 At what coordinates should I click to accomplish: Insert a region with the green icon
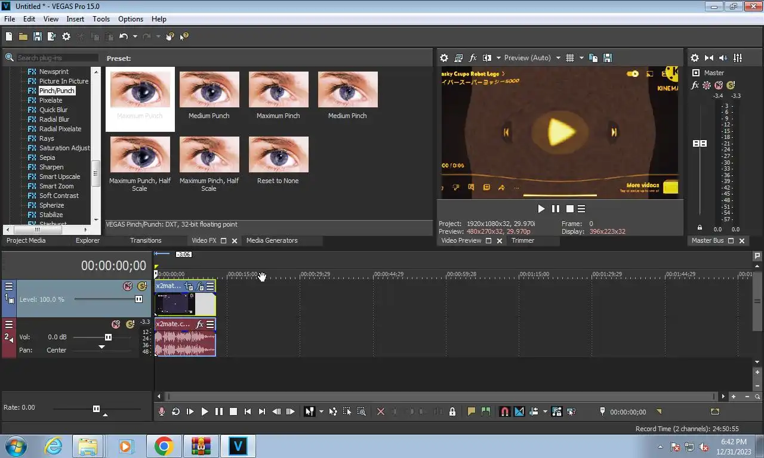tap(486, 411)
